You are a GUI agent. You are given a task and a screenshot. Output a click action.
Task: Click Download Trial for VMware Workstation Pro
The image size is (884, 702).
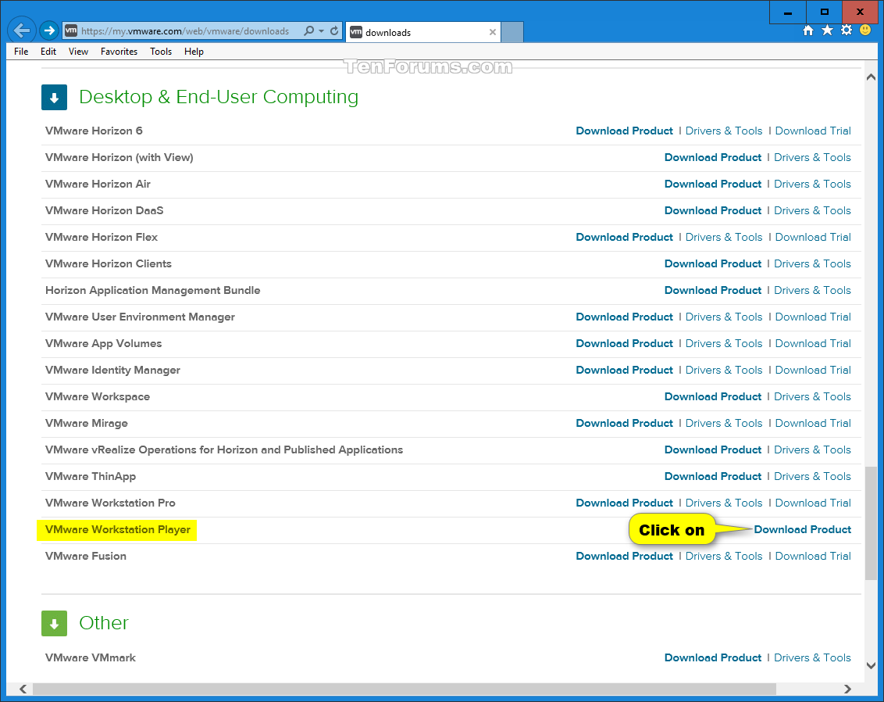point(813,503)
